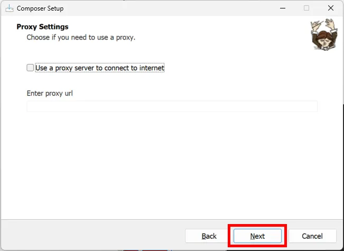Click the white header area beside the Composer logo
344x251 pixels.
(222, 32)
